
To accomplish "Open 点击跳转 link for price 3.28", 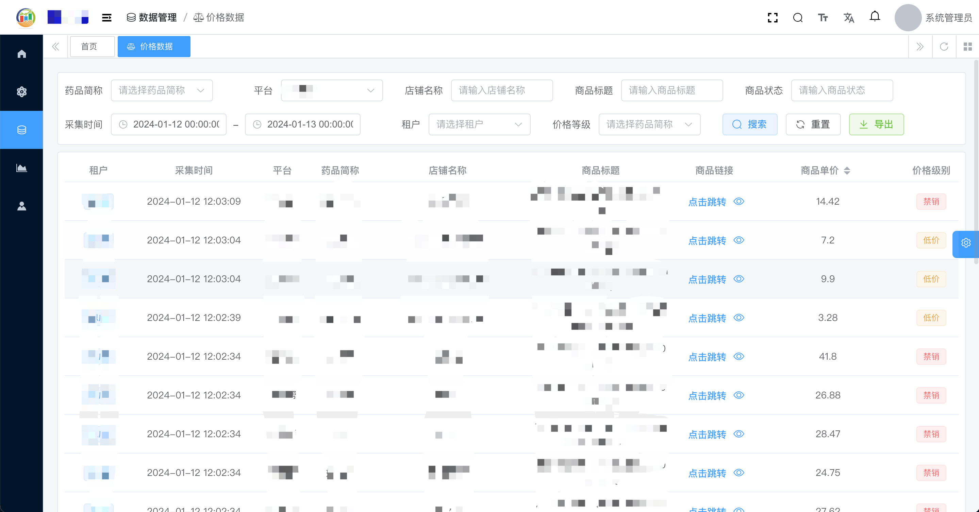I will click(x=707, y=318).
